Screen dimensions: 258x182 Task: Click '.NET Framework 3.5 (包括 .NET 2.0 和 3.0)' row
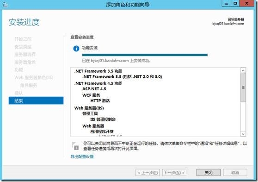click(x=122, y=77)
